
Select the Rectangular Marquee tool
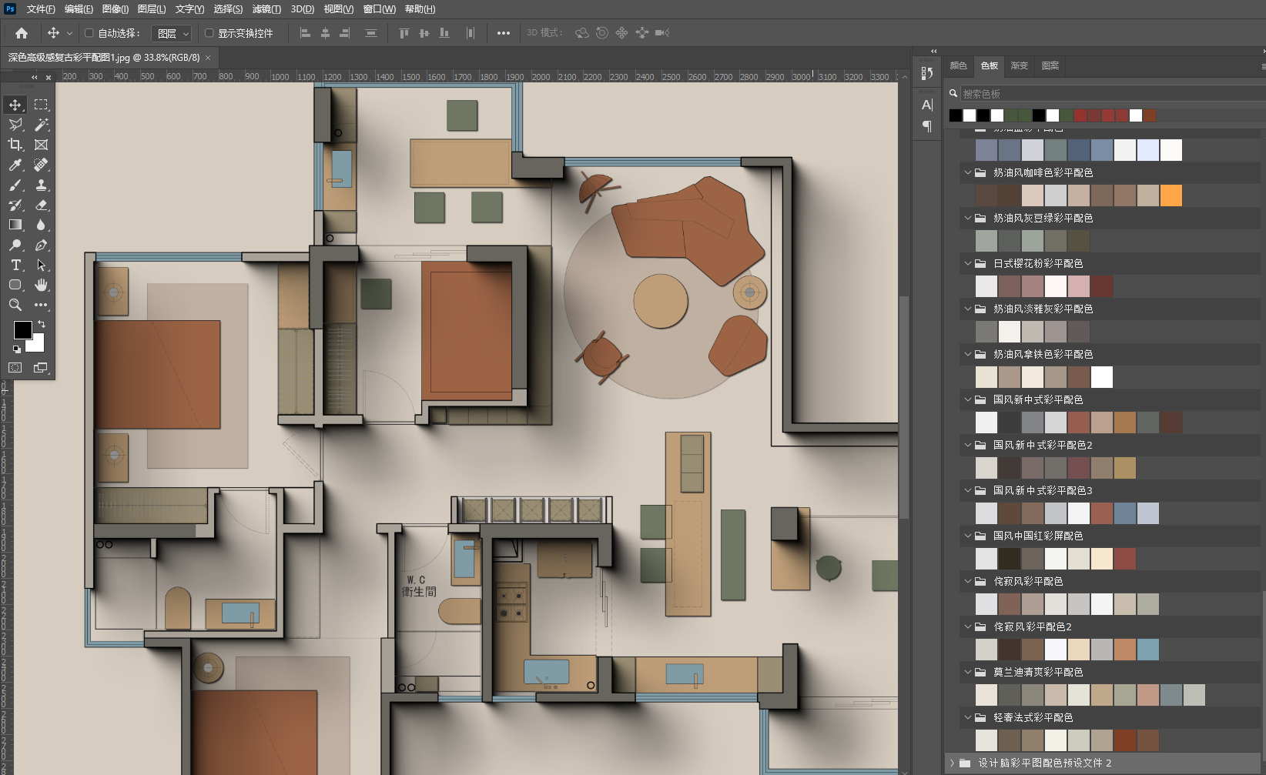click(x=42, y=105)
